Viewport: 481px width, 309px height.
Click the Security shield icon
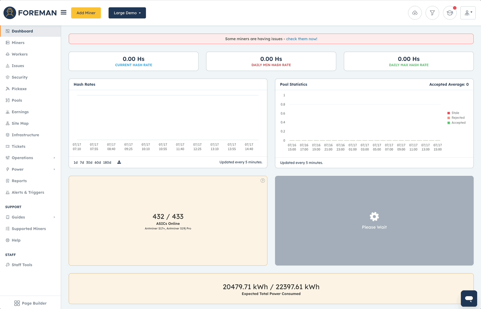coord(8,77)
